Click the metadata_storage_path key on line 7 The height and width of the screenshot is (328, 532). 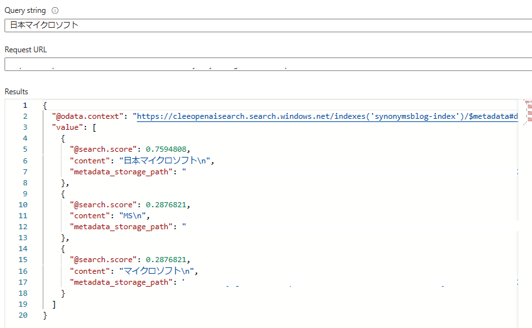pyautogui.click(x=124, y=172)
